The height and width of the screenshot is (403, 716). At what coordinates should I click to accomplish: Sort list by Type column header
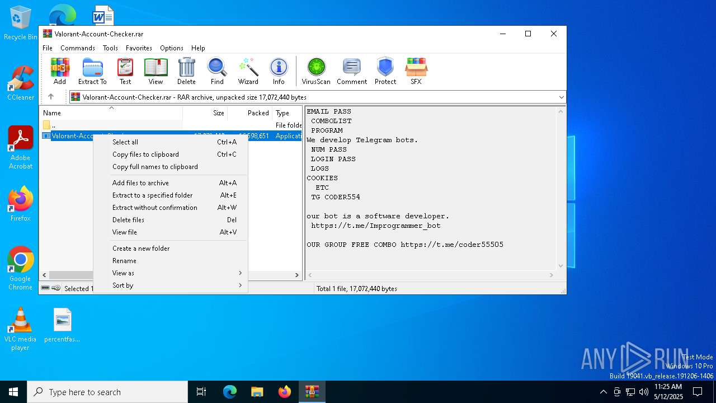coord(287,113)
